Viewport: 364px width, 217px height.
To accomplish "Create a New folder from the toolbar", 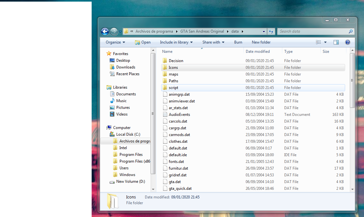I will [x=261, y=42].
